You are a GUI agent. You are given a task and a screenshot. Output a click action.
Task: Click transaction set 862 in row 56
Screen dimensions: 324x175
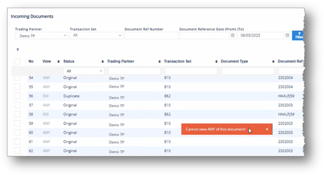tap(167, 96)
